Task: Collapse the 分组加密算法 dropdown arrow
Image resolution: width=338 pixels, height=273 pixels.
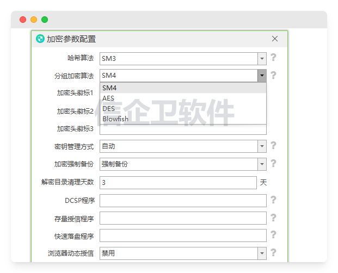Action: (x=262, y=76)
